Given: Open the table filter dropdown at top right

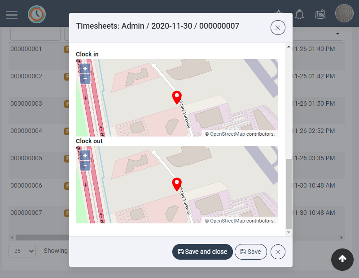Looking at the screenshot, I should click(337, 34).
